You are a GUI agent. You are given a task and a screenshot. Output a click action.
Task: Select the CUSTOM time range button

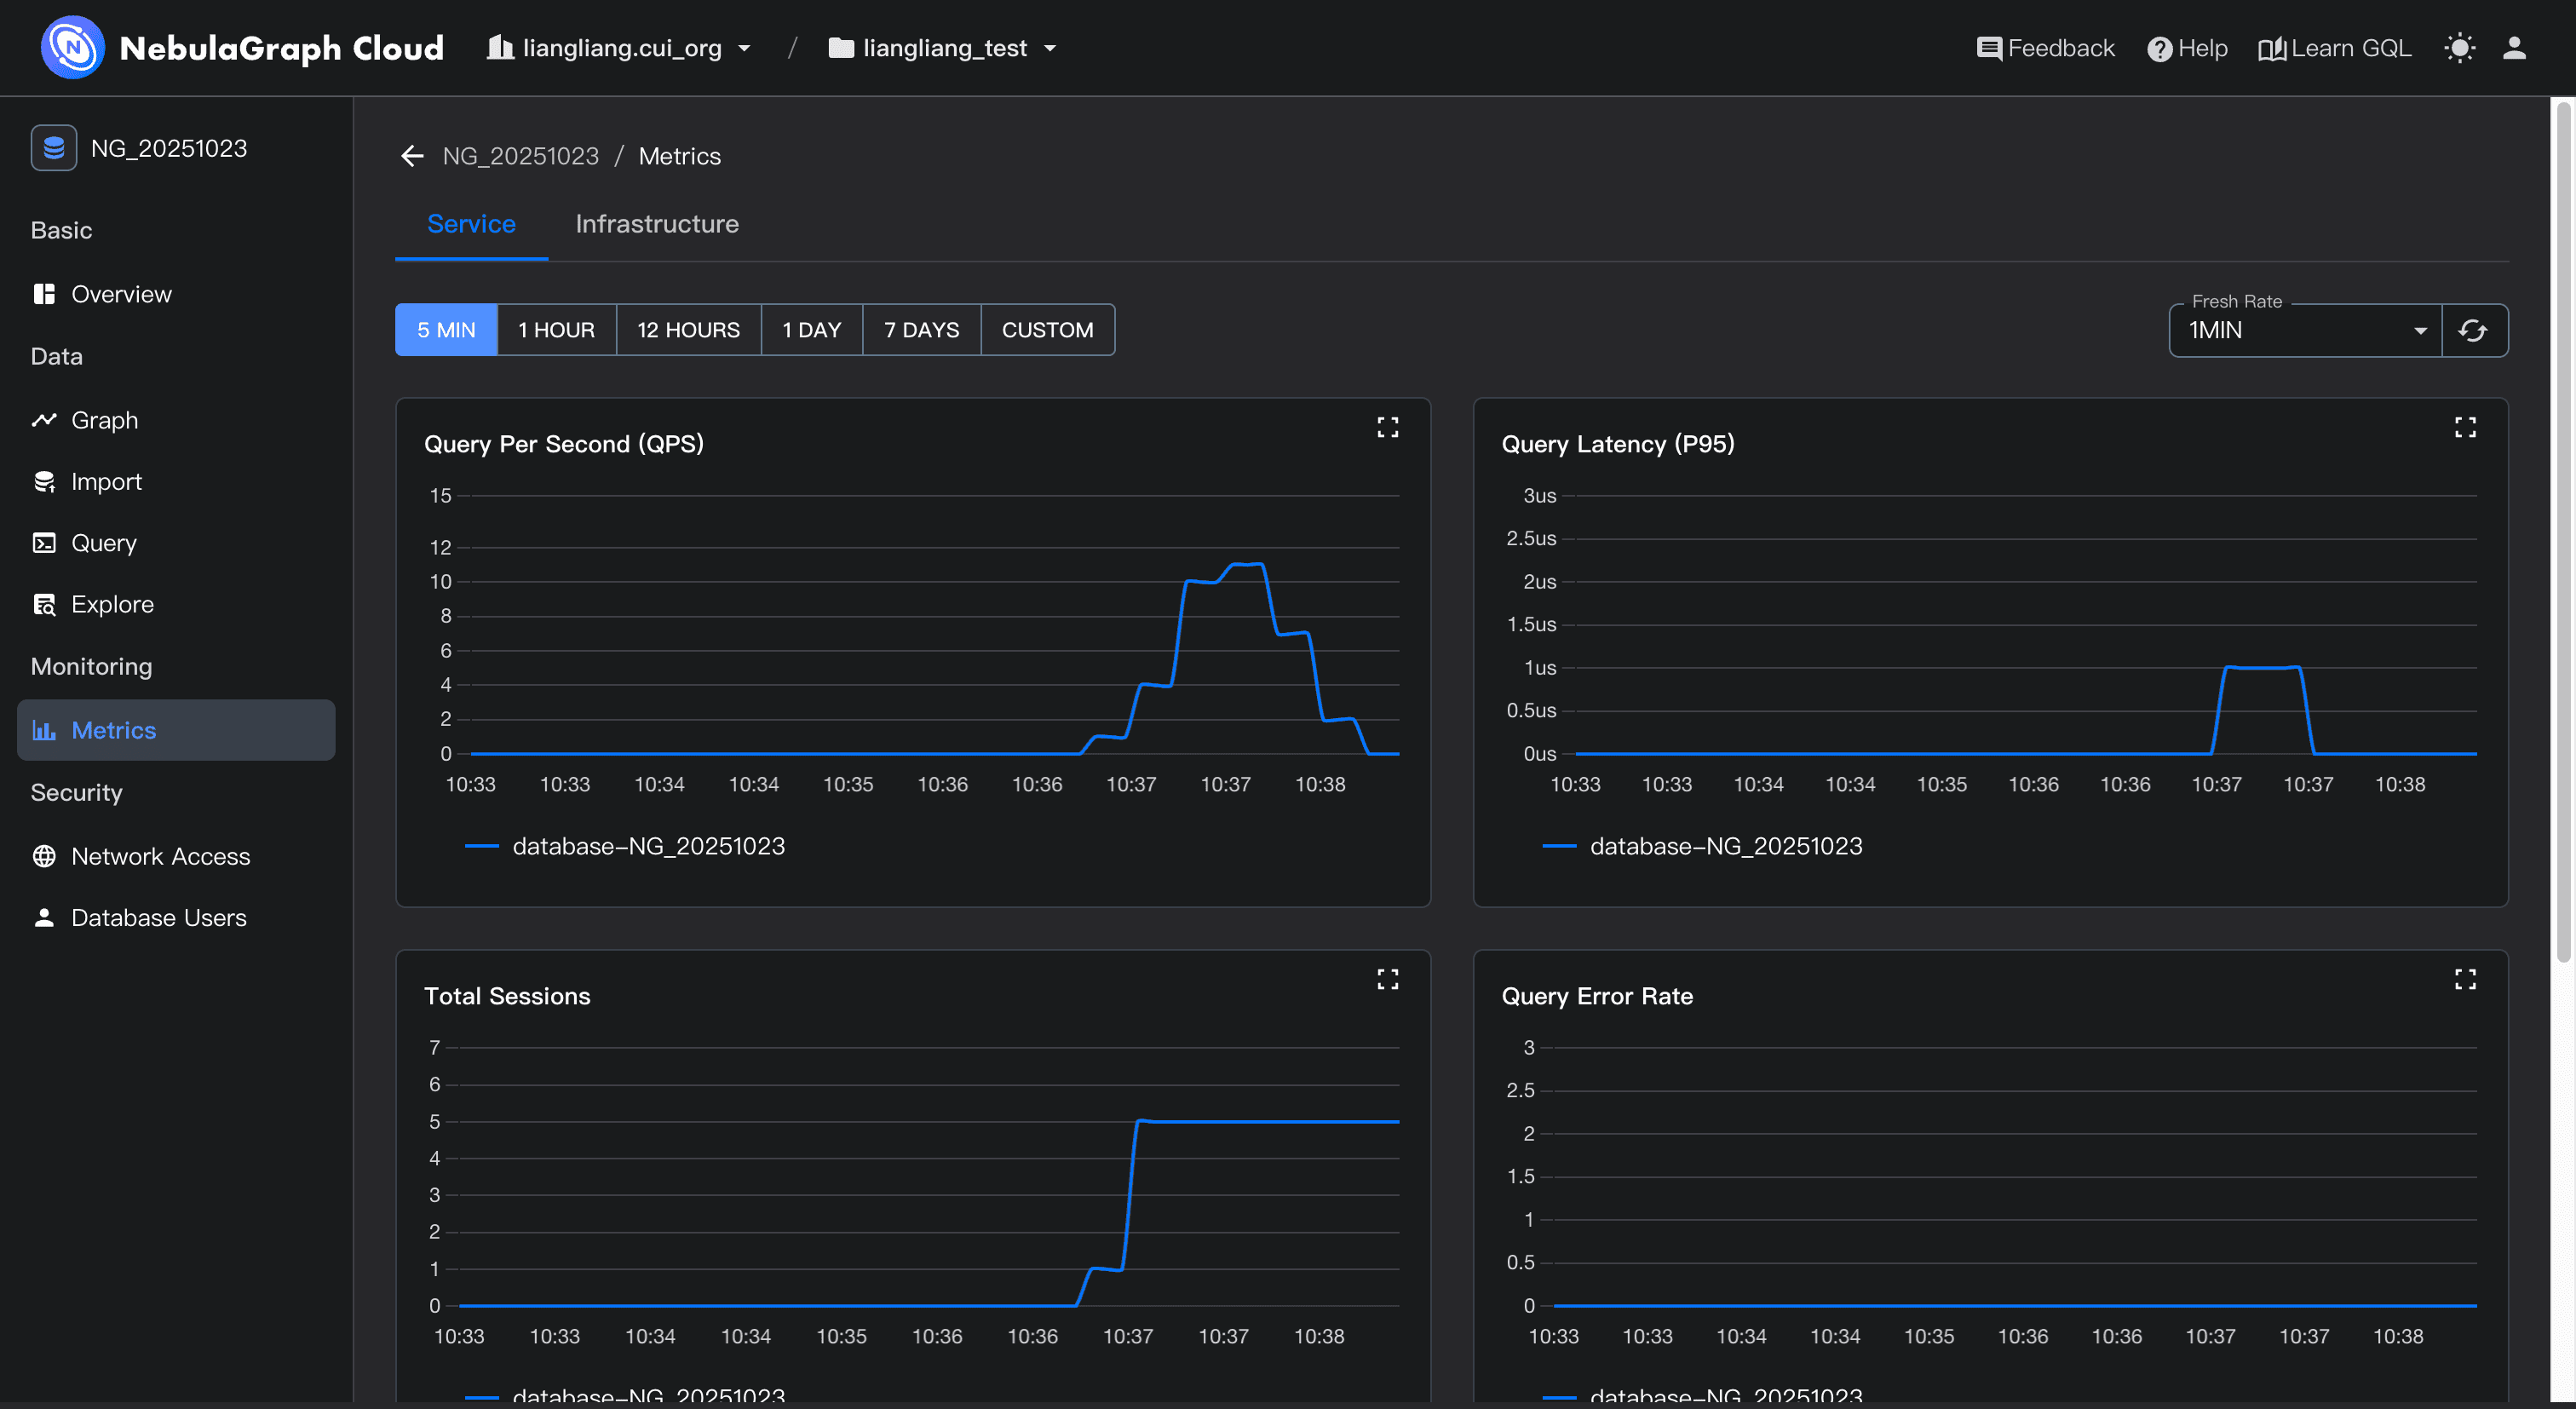[1047, 330]
